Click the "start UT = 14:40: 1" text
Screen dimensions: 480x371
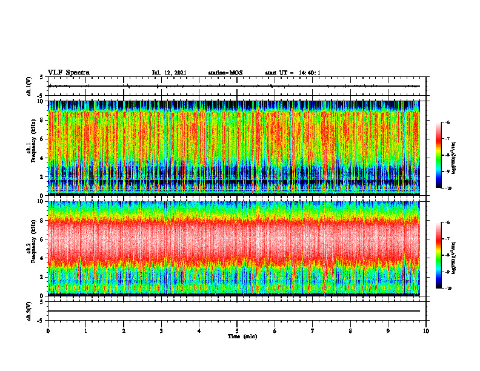click(x=293, y=73)
